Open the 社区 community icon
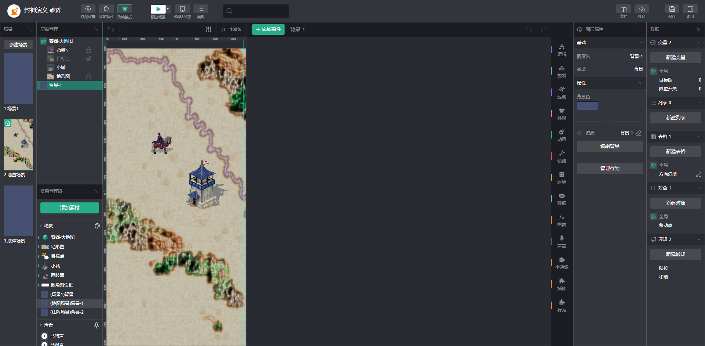Viewport: 705px width, 346px height. point(642,9)
